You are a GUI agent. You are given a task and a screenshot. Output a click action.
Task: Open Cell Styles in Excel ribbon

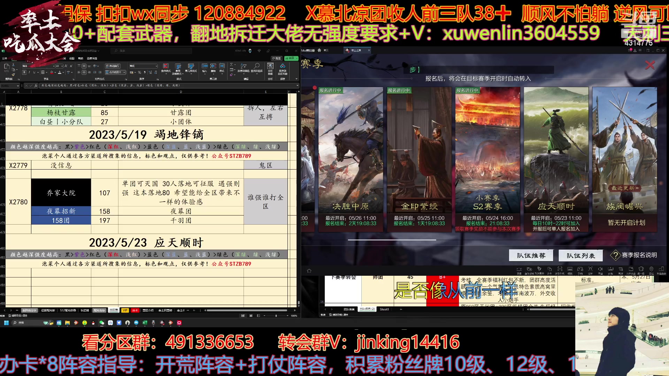(x=191, y=68)
